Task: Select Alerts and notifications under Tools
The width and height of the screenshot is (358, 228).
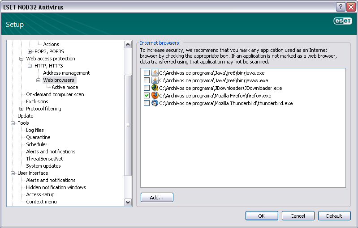Action: [51, 152]
